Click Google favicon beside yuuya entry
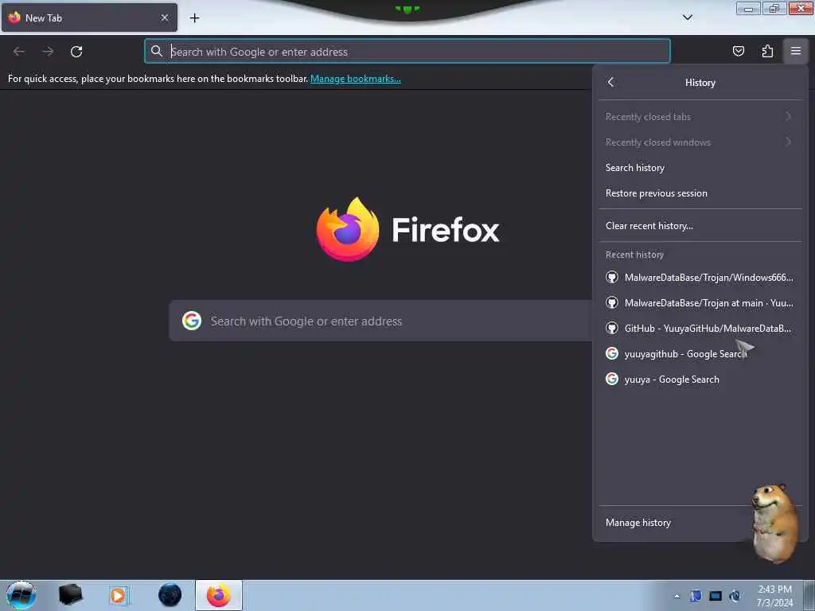This screenshot has height=611, width=815. [x=612, y=379]
